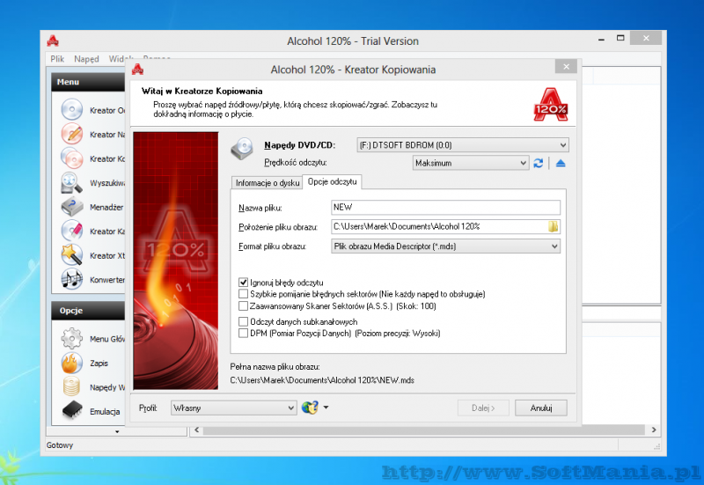Enable Zaawansowany Skaner Sektorów checkbox
Screen dimensions: 704x485
(244, 305)
